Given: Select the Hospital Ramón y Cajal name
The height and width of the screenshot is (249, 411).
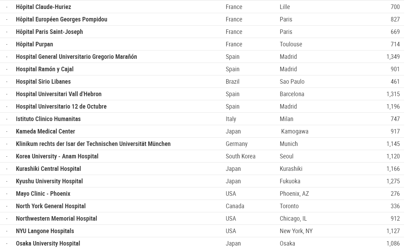Looking at the screenshot, I should tap(45, 69).
